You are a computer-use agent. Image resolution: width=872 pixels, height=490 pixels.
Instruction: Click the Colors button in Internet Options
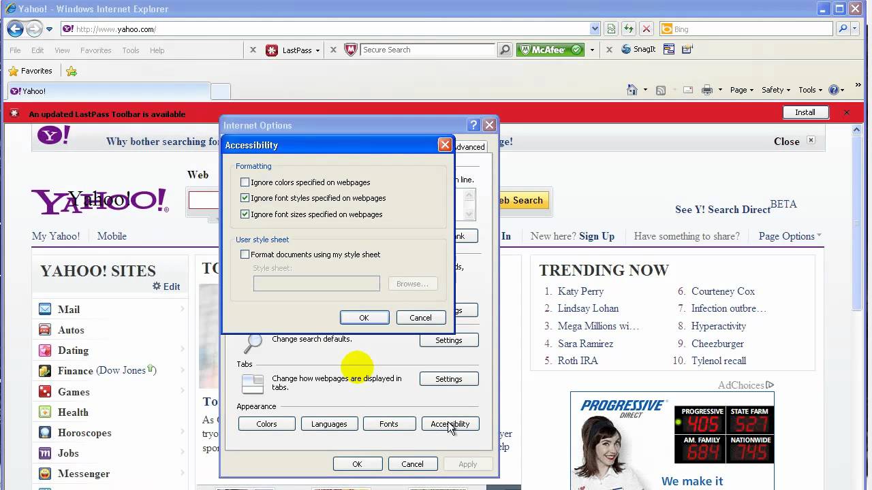coord(266,424)
